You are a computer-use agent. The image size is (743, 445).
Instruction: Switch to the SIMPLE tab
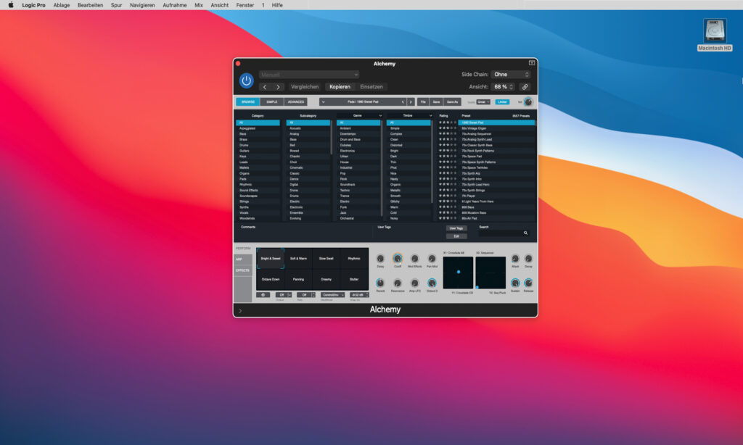tap(272, 101)
